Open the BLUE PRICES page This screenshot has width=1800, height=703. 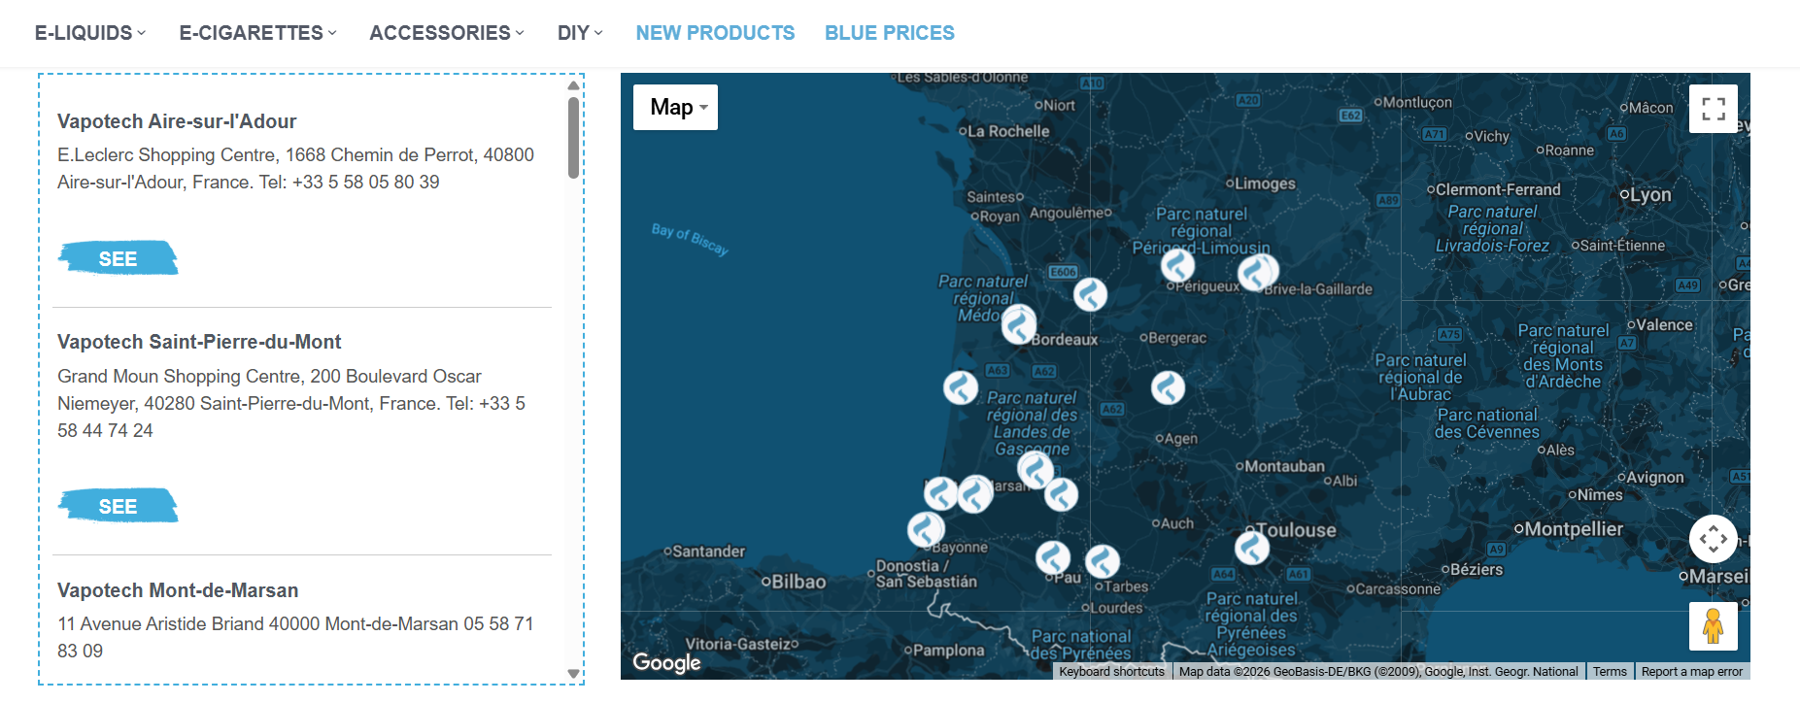point(890,33)
